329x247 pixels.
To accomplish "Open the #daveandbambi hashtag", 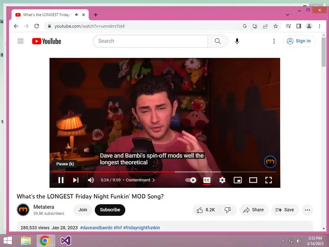I will [96, 228].
